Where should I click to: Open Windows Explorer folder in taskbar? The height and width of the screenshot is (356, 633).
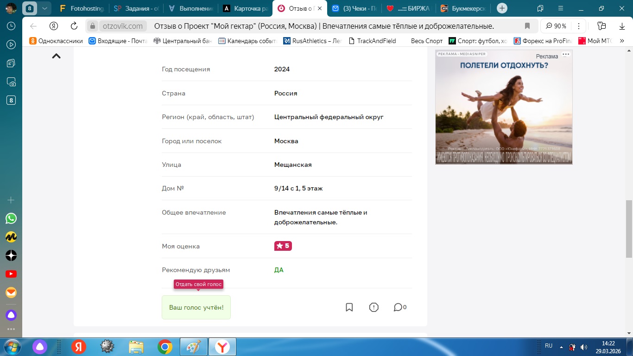click(x=136, y=346)
